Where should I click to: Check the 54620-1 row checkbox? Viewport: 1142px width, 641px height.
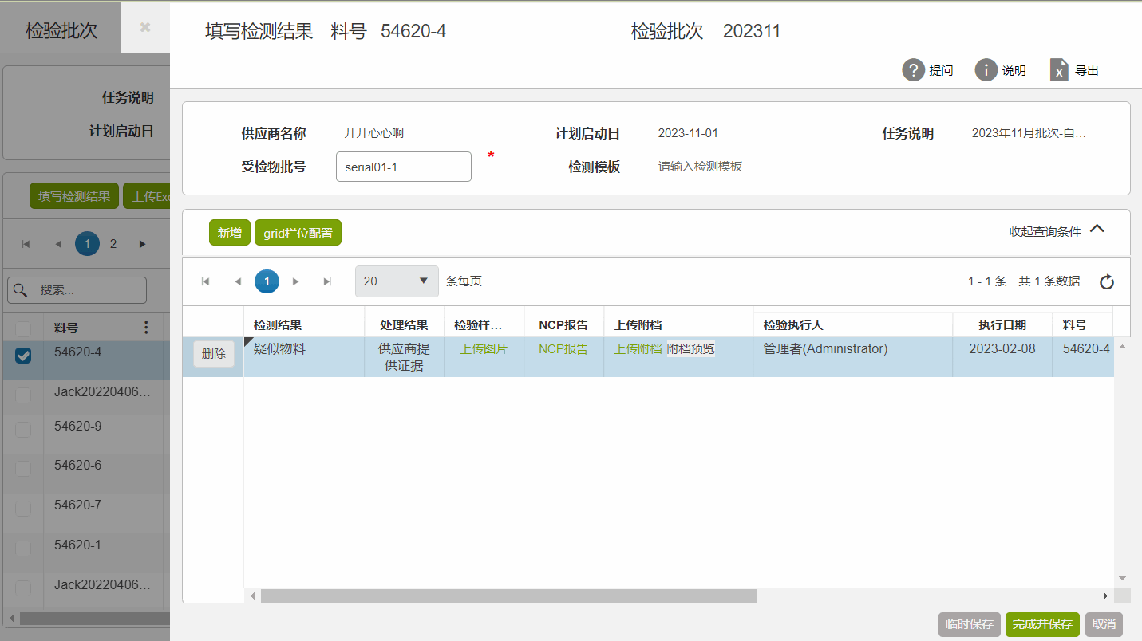point(23,548)
